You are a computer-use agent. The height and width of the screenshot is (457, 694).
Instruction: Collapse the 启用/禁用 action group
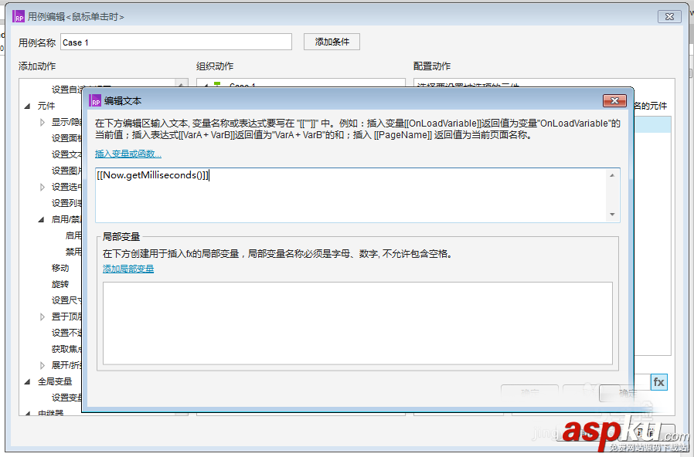41,218
